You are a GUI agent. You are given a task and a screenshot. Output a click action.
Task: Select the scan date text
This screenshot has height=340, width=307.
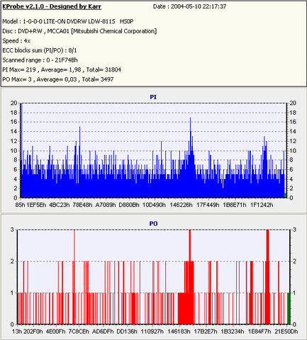(189, 6)
